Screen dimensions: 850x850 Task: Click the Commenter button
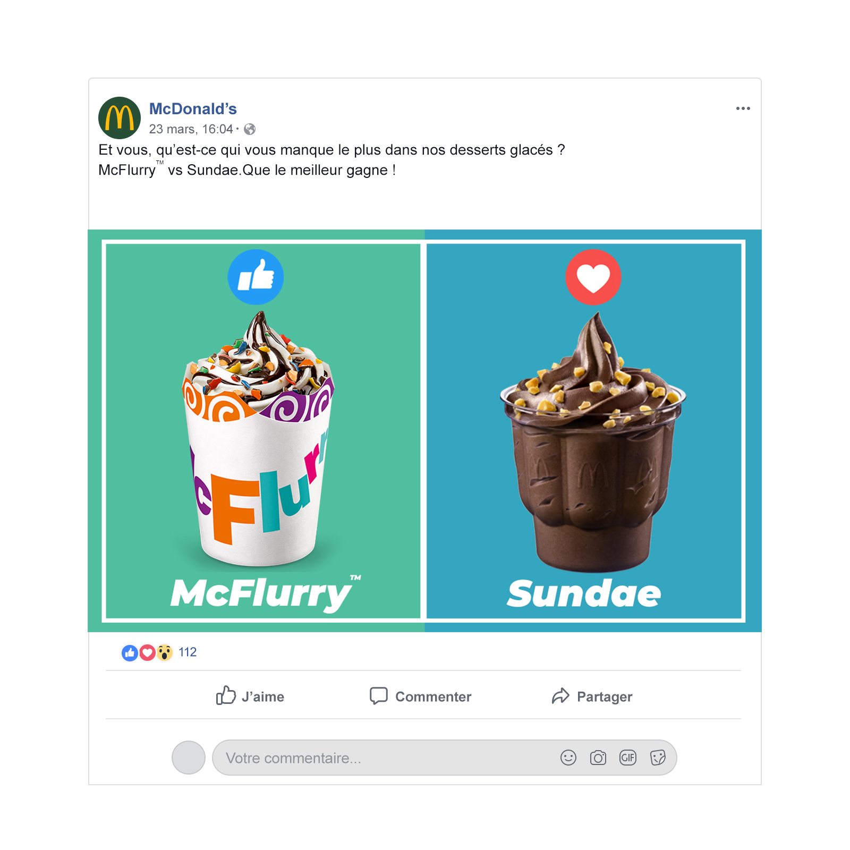(x=420, y=696)
